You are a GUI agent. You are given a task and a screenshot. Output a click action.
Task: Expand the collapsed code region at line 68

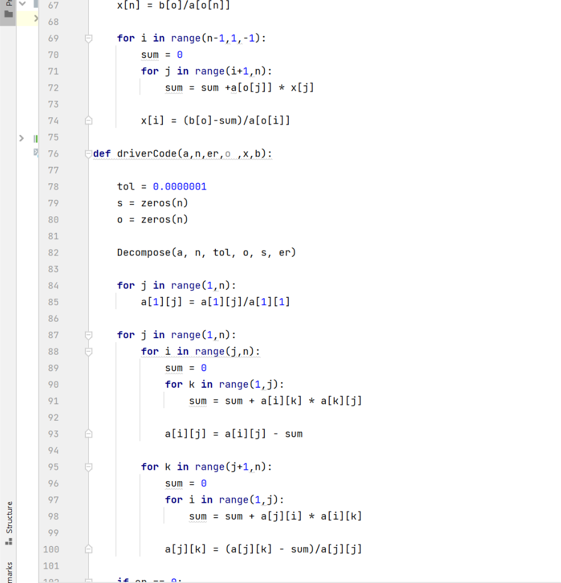pyautogui.click(x=35, y=18)
